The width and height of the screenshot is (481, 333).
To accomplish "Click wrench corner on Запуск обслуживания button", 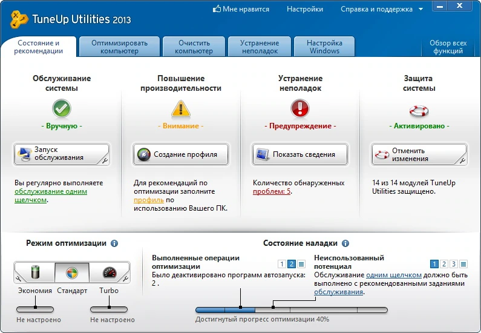I will [105, 160].
